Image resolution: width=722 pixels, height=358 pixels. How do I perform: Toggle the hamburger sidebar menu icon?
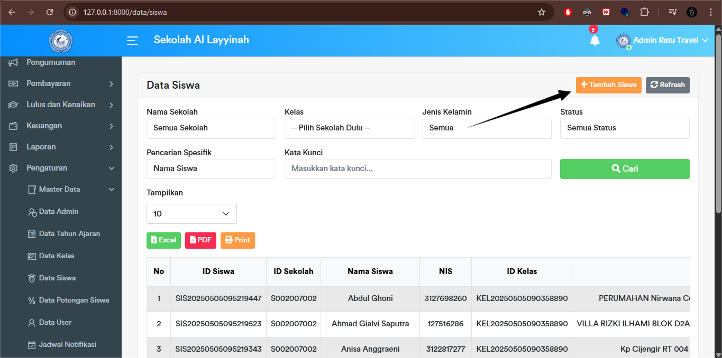click(x=132, y=41)
